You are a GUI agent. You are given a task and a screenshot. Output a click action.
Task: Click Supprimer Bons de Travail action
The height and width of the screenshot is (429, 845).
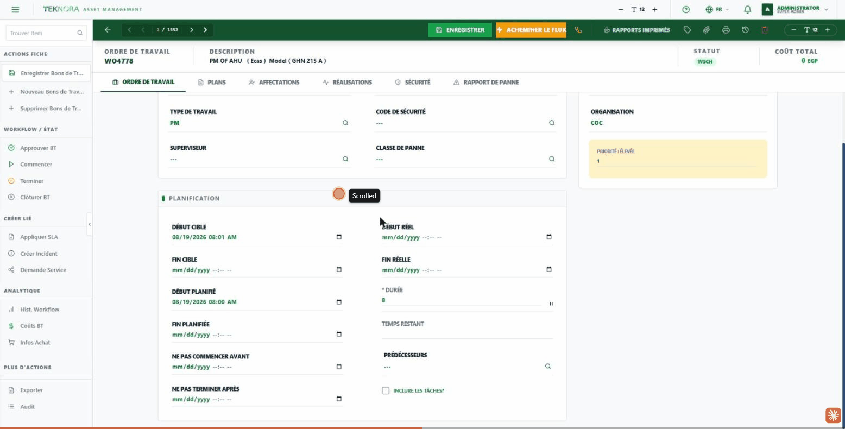[46, 109]
